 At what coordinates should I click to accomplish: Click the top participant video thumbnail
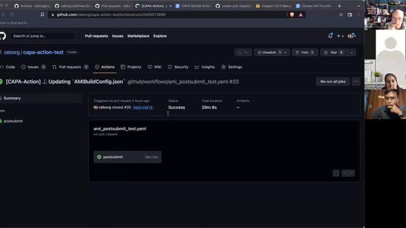pyautogui.click(x=385, y=15)
